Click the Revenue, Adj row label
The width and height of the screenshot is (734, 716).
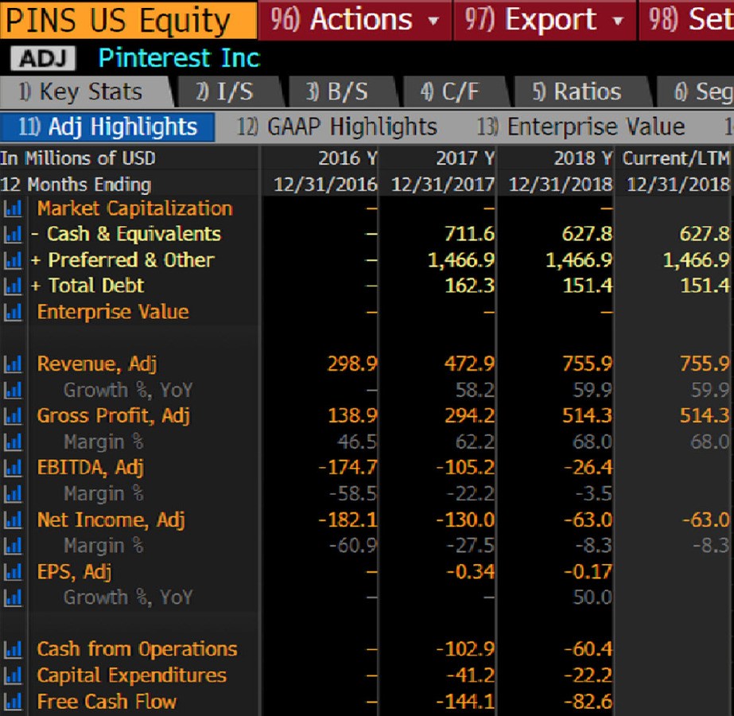coord(97,364)
